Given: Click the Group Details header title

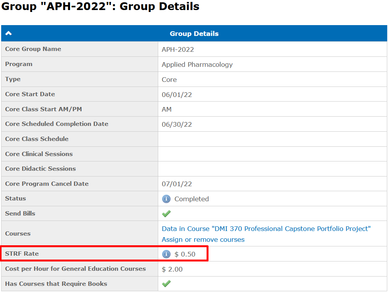Looking at the screenshot, I should tap(194, 34).
